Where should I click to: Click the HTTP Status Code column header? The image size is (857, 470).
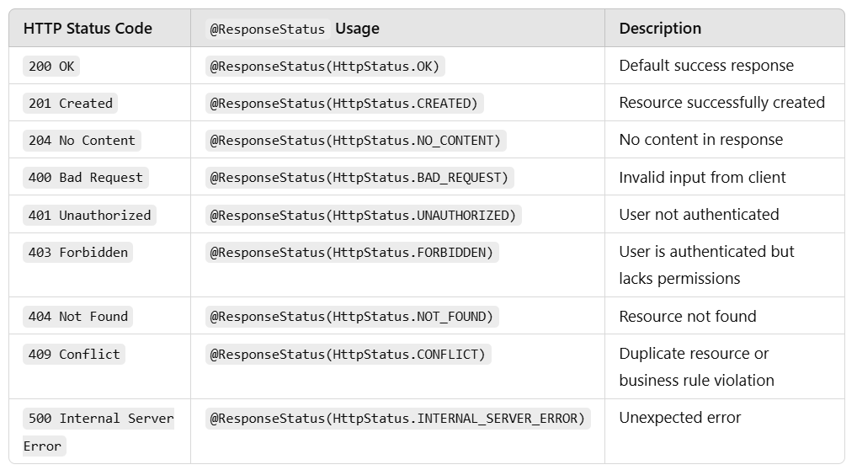point(88,29)
